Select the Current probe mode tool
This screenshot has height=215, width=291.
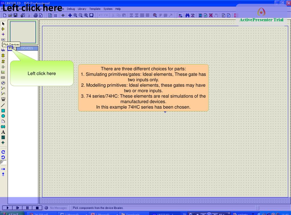coord(3,94)
